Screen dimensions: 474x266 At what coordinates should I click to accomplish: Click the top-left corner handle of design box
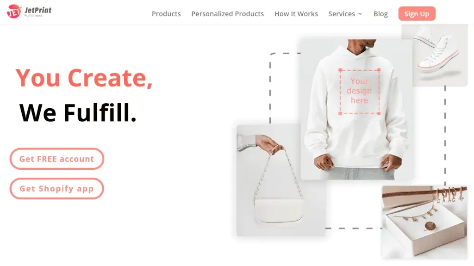340,70
